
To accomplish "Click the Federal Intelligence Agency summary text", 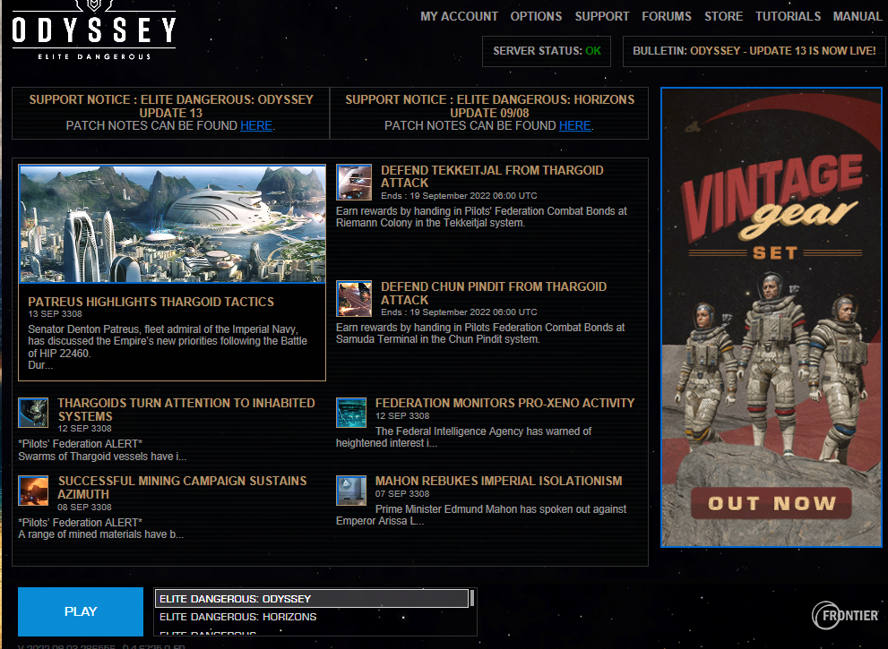I will click(464, 437).
